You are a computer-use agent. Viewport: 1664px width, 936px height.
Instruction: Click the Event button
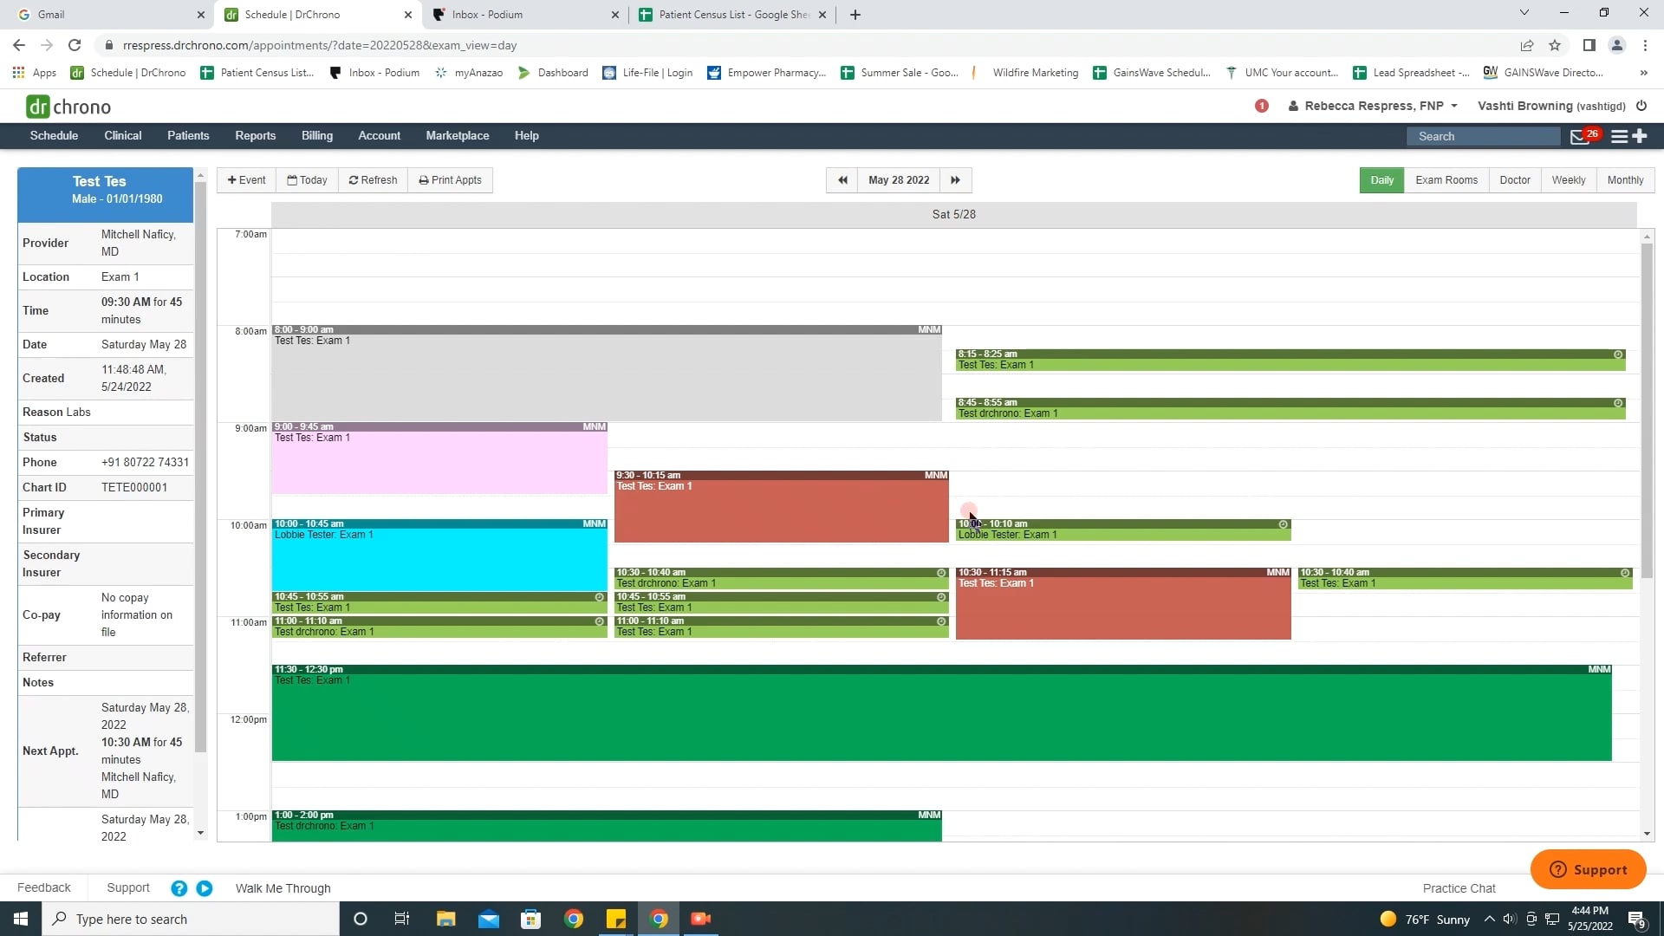(x=247, y=180)
